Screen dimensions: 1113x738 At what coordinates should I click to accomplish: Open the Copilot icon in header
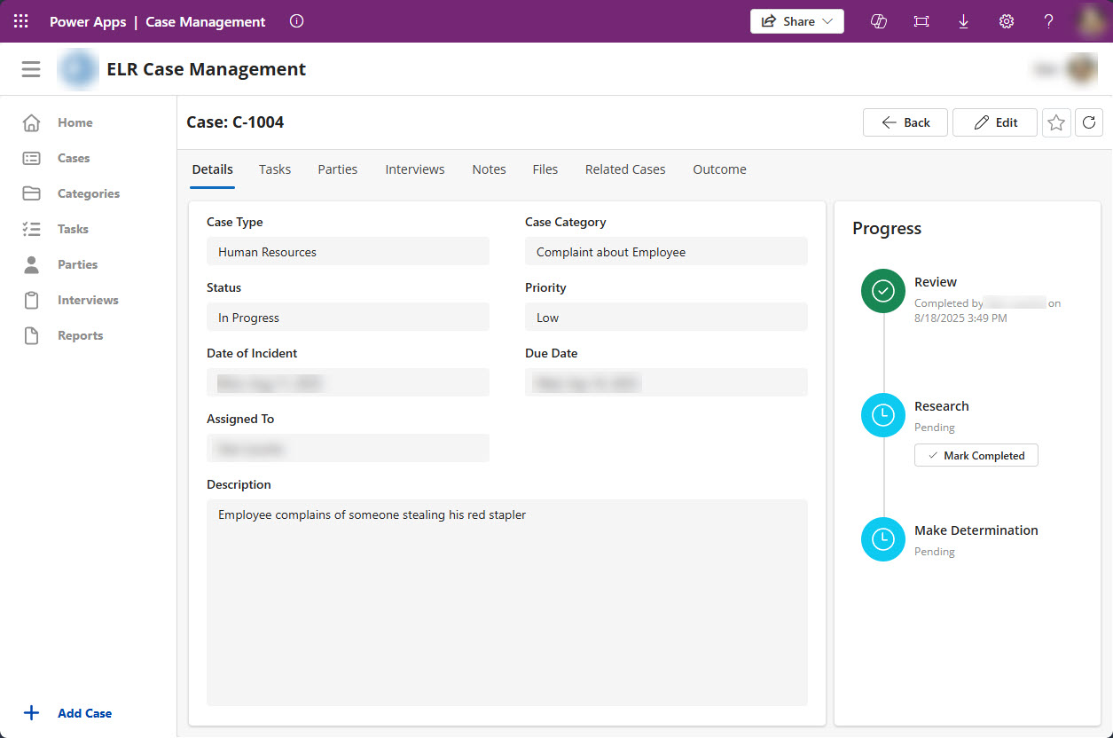(879, 21)
